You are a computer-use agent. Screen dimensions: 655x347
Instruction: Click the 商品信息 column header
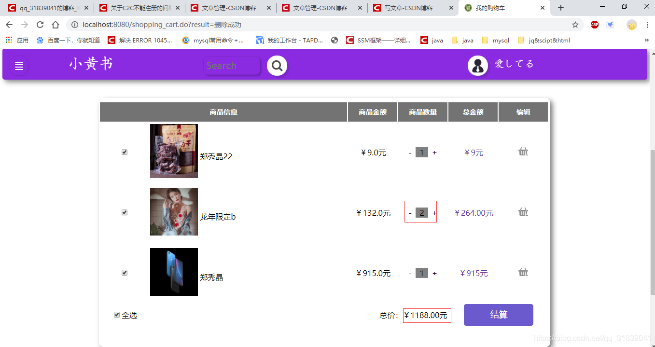[x=223, y=112]
